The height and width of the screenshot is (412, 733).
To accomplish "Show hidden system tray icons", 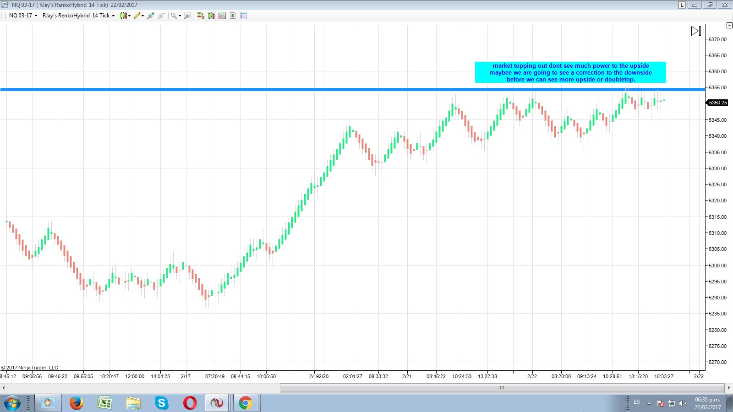I will tap(649, 403).
